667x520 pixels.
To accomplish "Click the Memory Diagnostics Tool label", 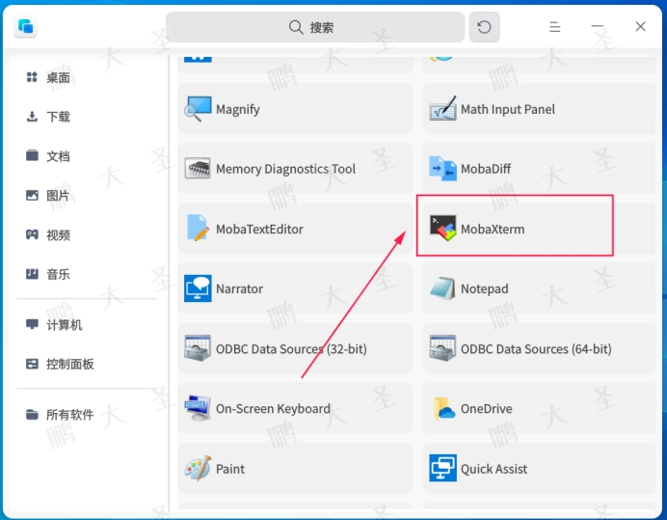I will tap(286, 169).
